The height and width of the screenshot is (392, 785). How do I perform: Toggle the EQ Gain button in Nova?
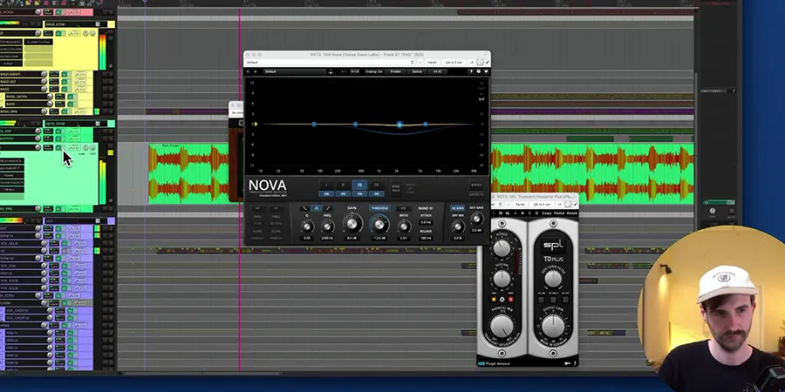[458, 208]
